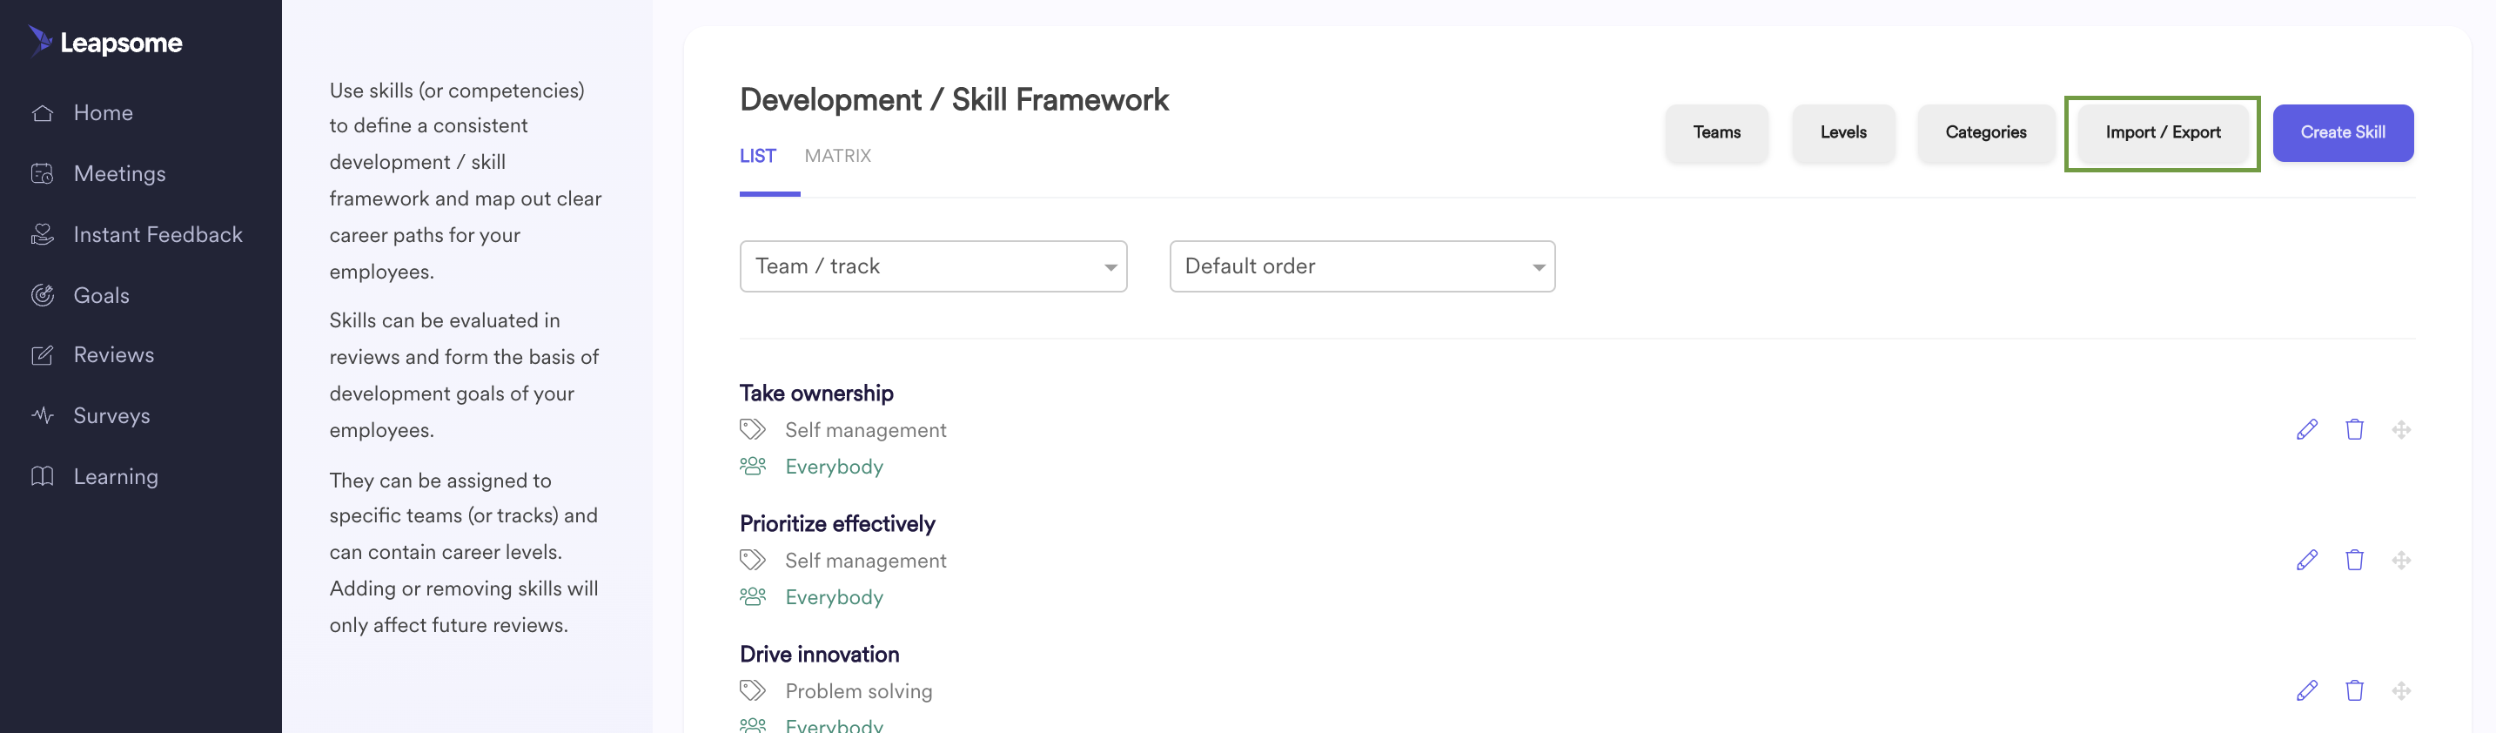Open Import / Export options

point(2163,133)
